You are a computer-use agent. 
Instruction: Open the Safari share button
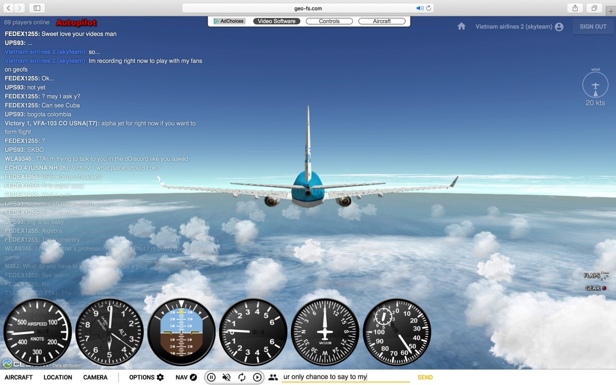[575, 8]
